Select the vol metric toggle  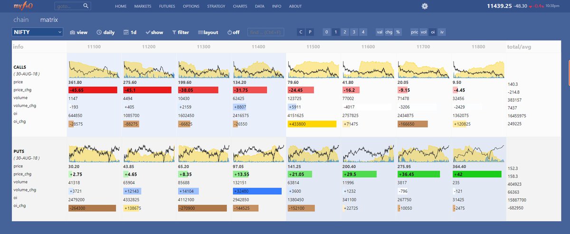(x=424, y=32)
